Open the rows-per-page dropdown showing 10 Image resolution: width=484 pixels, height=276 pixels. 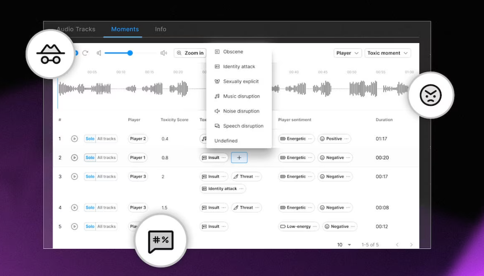[x=344, y=245]
